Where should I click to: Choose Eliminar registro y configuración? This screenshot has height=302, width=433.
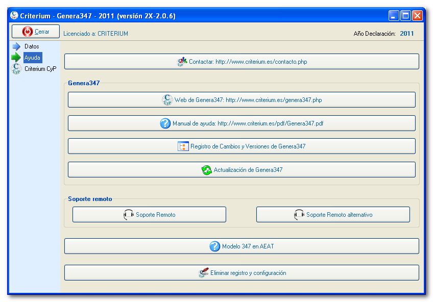click(x=242, y=273)
